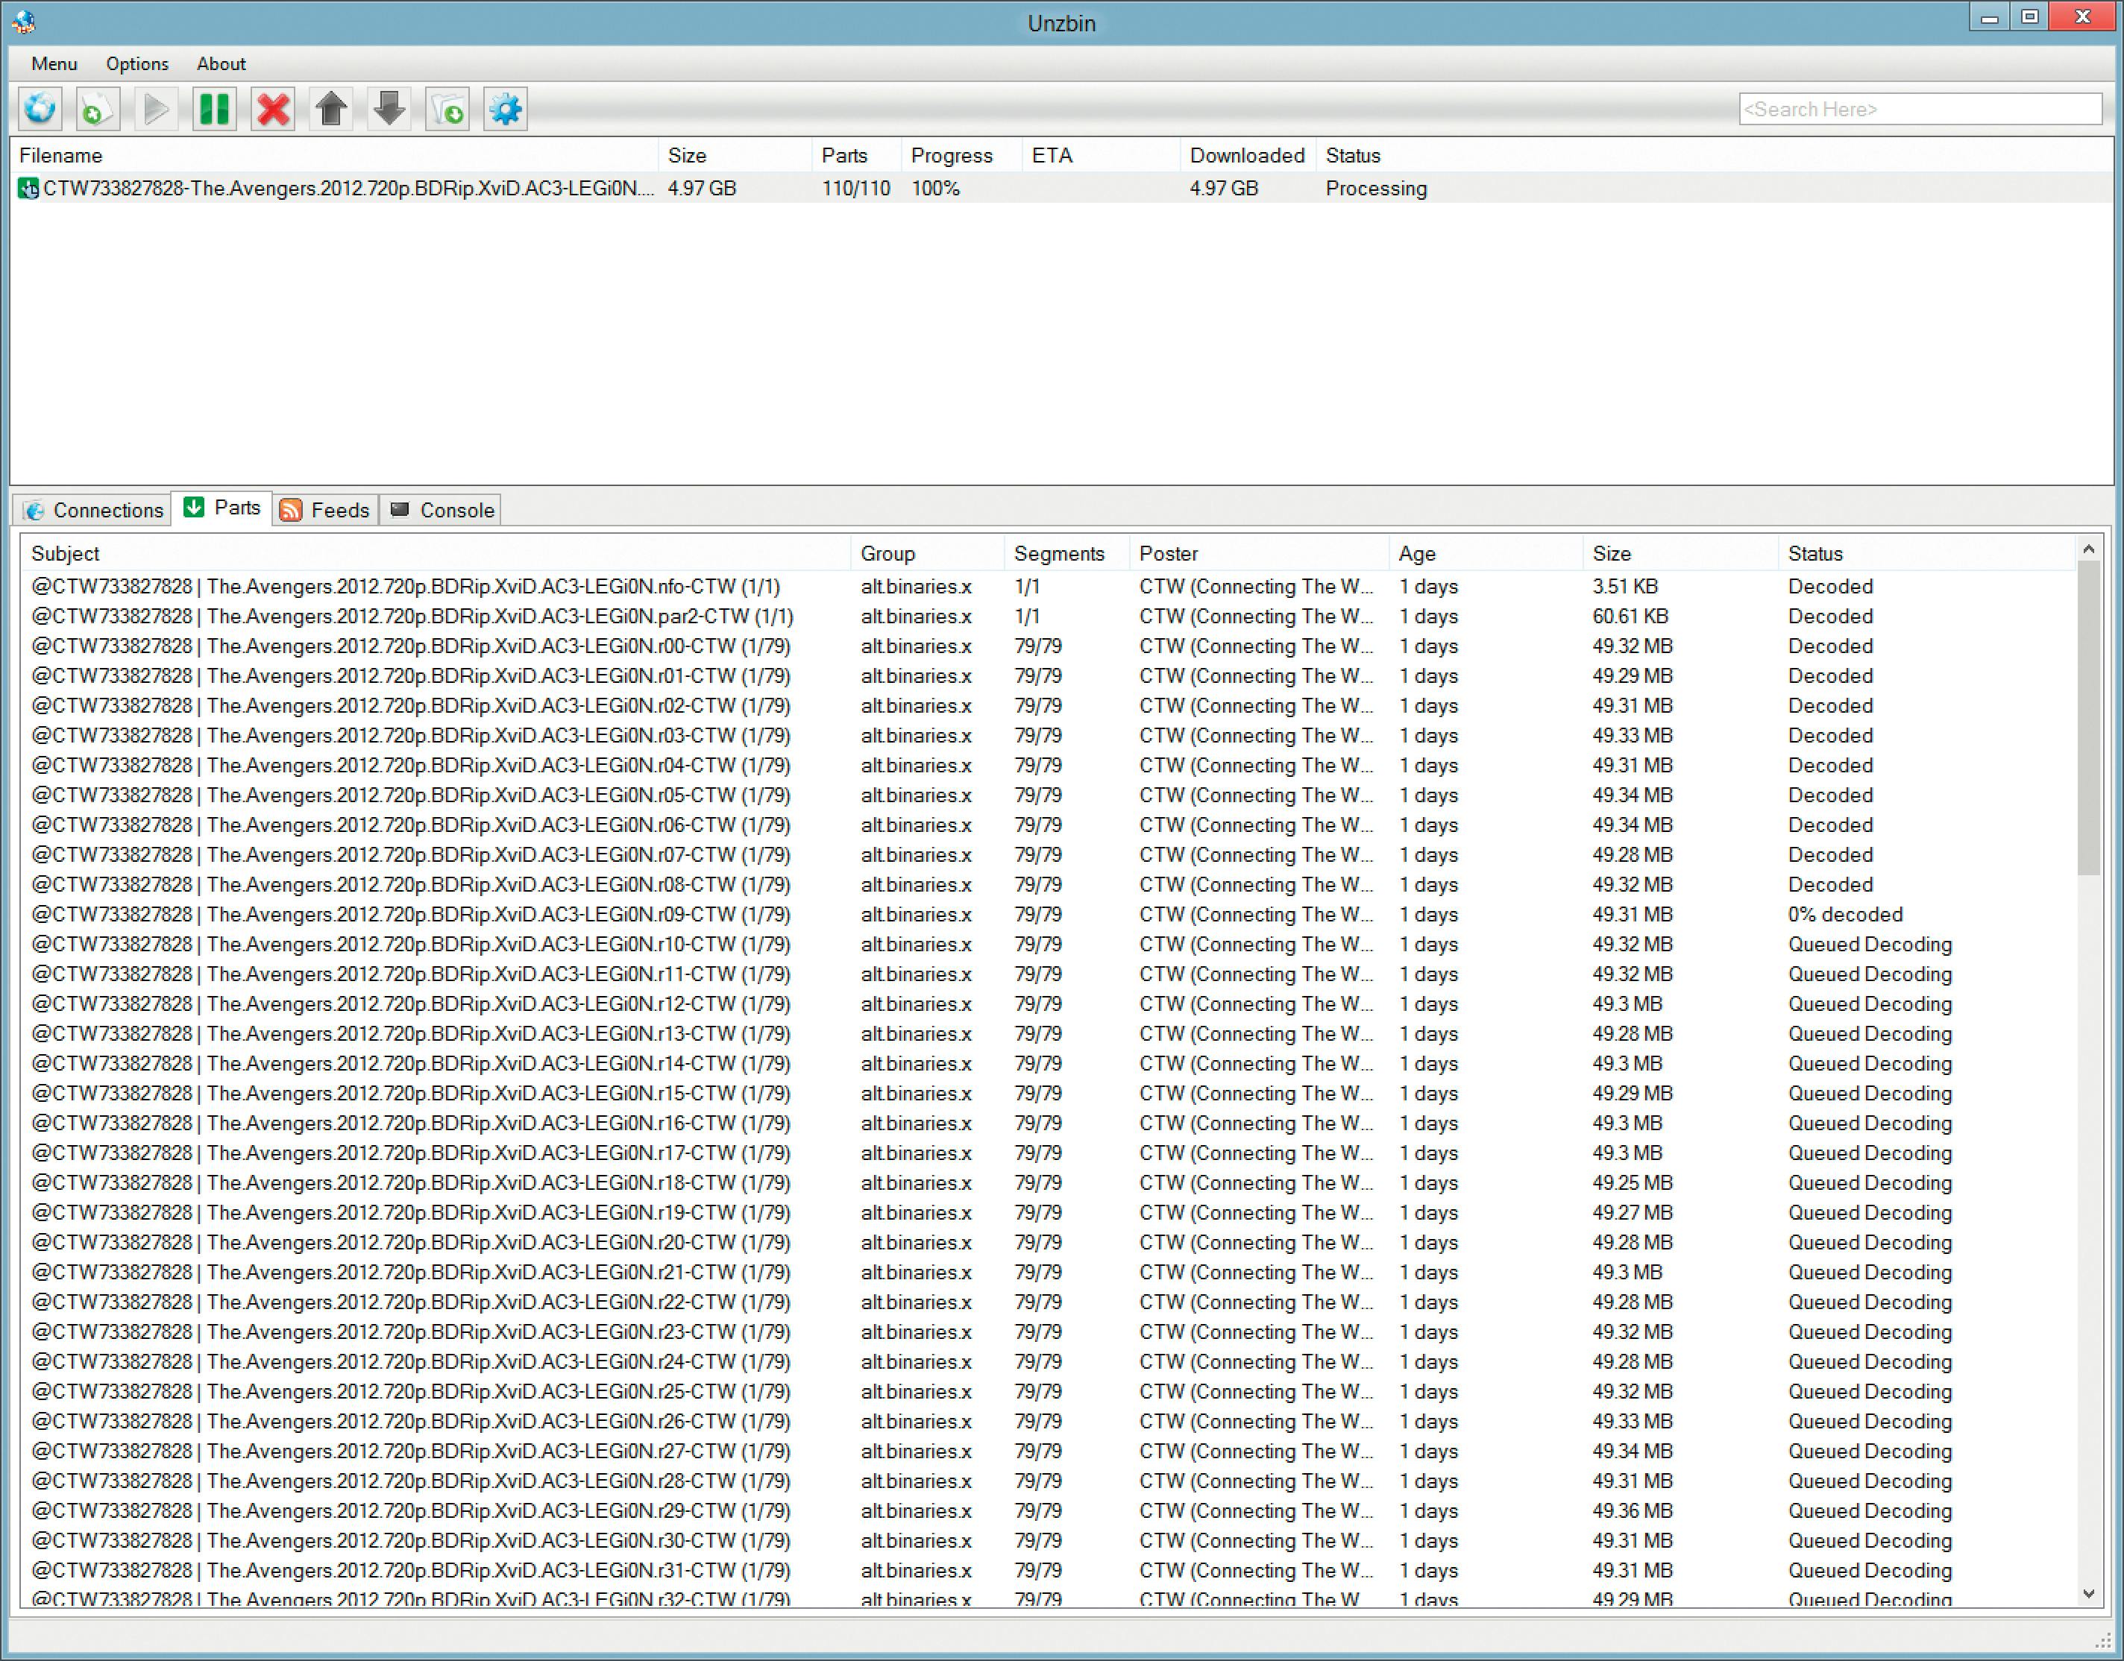The width and height of the screenshot is (2124, 1661).
Task: Open the About menu
Action: coord(221,64)
